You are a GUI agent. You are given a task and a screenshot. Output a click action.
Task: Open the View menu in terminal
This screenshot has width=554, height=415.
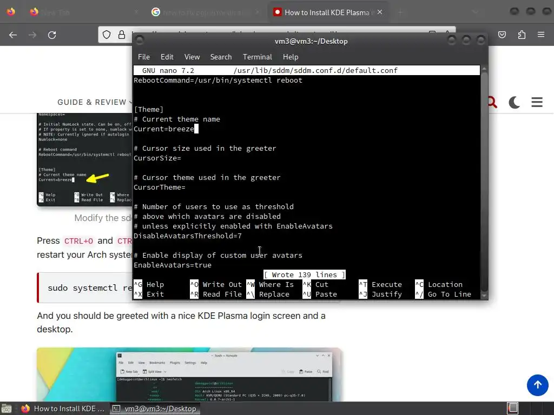pos(192,57)
